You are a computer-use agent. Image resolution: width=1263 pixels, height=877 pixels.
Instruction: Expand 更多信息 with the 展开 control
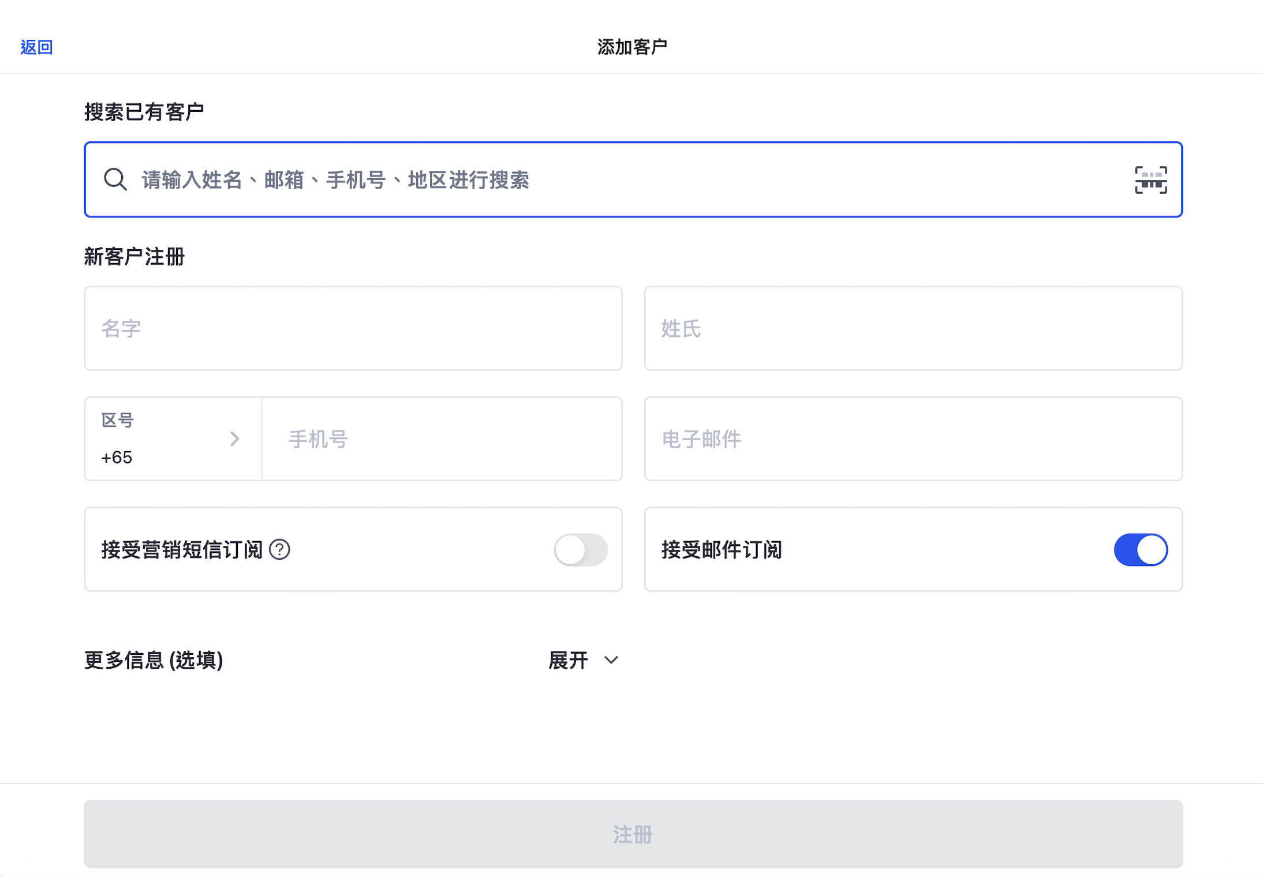pos(584,660)
